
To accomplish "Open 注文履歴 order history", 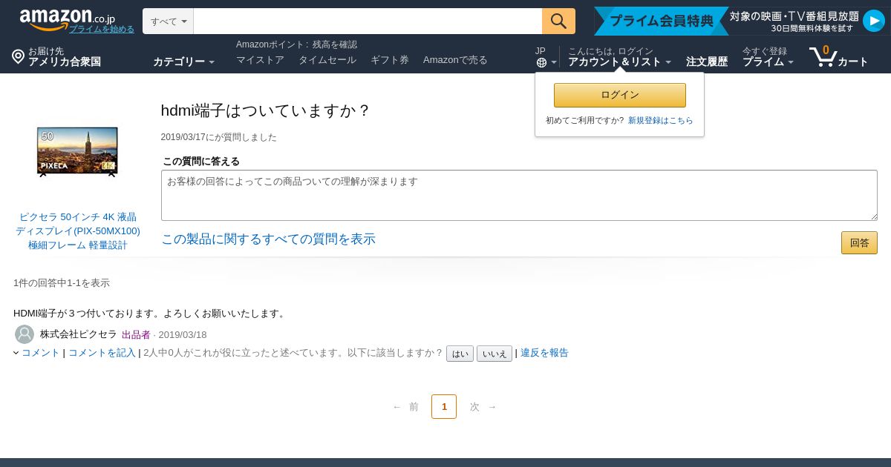I will click(707, 62).
